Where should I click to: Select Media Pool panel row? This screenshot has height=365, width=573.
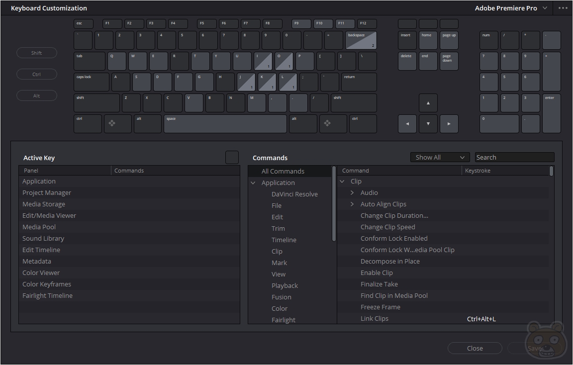point(129,227)
